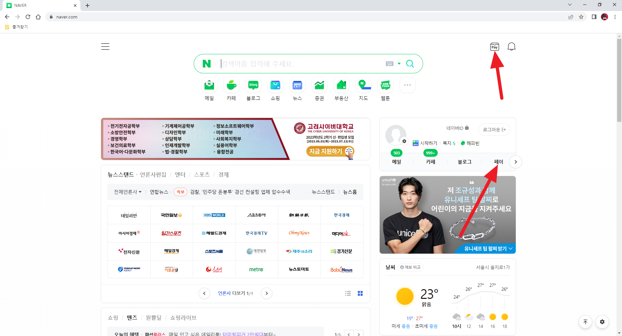Open the metro press tile
Image resolution: width=622 pixels, height=336 pixels.
[256, 269]
